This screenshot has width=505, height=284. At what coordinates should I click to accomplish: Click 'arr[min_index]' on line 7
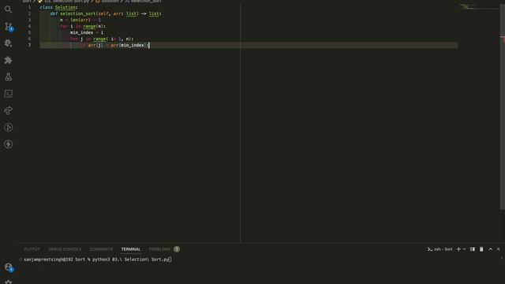pos(128,45)
